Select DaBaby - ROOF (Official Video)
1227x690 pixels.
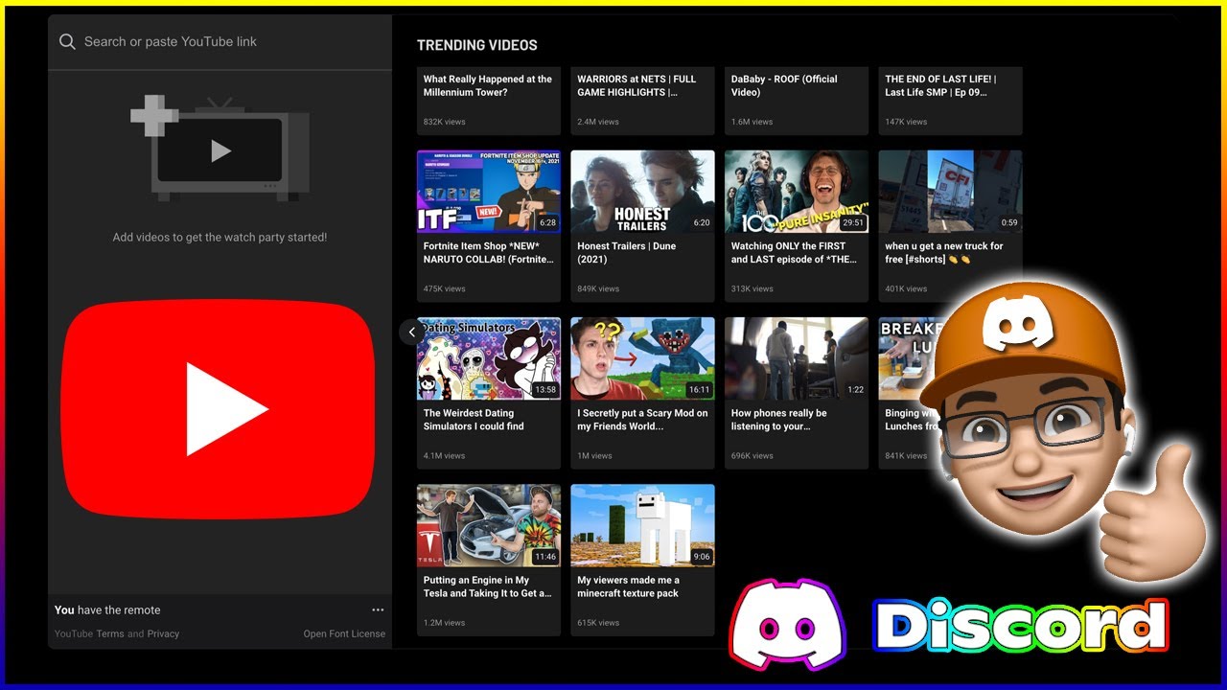click(784, 85)
